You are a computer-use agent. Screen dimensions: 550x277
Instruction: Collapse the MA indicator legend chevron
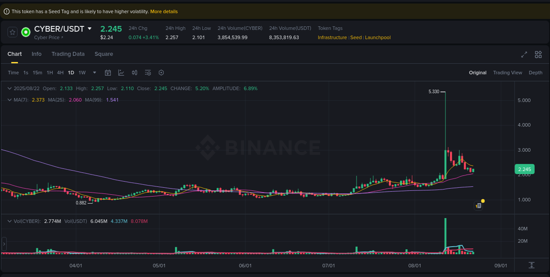point(9,100)
